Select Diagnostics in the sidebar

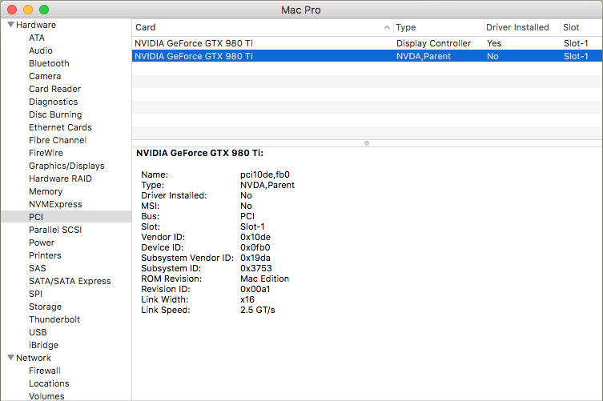54,102
